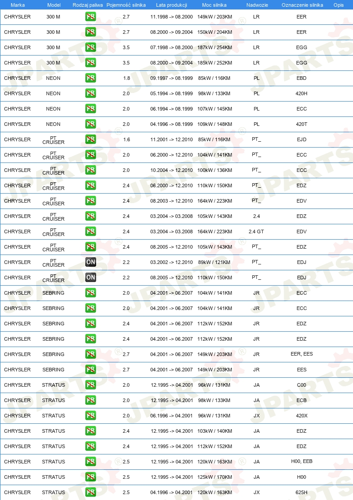Select engine code H00, EEB cell

pyautogui.click(x=302, y=461)
